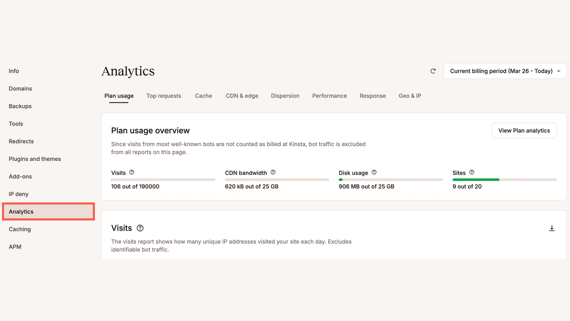The image size is (570, 321).
Task: Click the Plan usage overview heading
Action: [x=151, y=131]
